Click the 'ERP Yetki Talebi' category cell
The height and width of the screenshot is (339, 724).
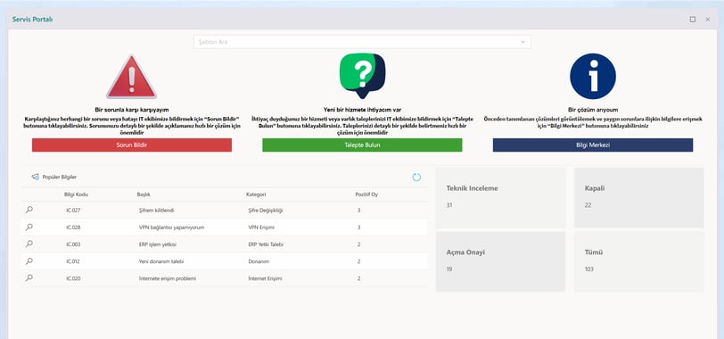266,244
